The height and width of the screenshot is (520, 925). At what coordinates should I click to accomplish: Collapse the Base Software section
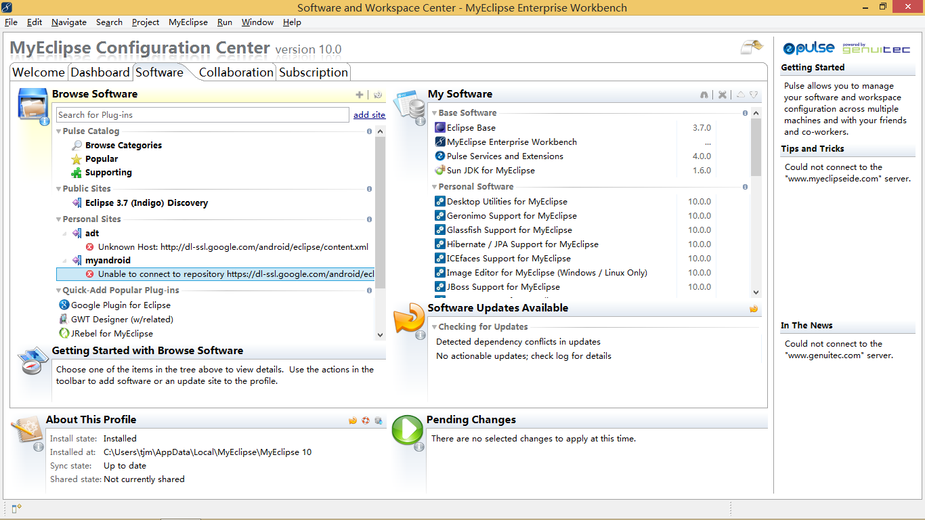[x=434, y=113]
